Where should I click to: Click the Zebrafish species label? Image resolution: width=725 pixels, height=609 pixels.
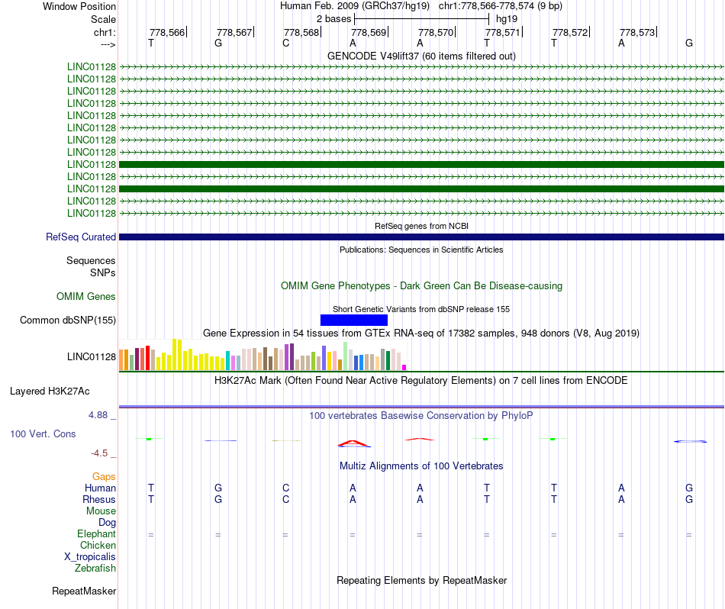tap(95, 568)
